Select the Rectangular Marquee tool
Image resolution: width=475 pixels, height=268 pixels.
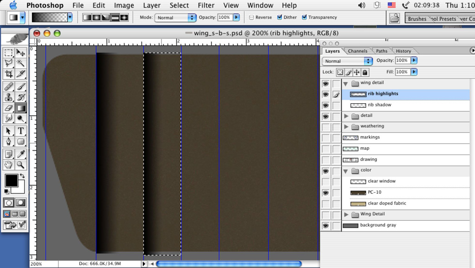(x=8, y=53)
